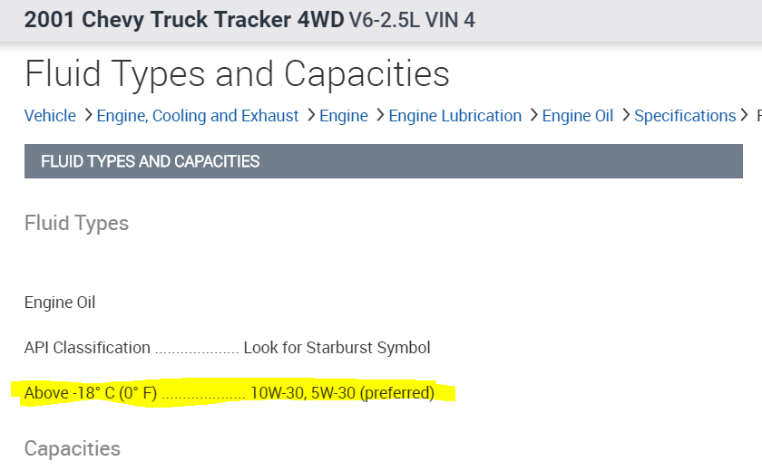Screen dimensions: 762x471
Task: Click the Vehicle breadcrumb link
Action: [50, 116]
